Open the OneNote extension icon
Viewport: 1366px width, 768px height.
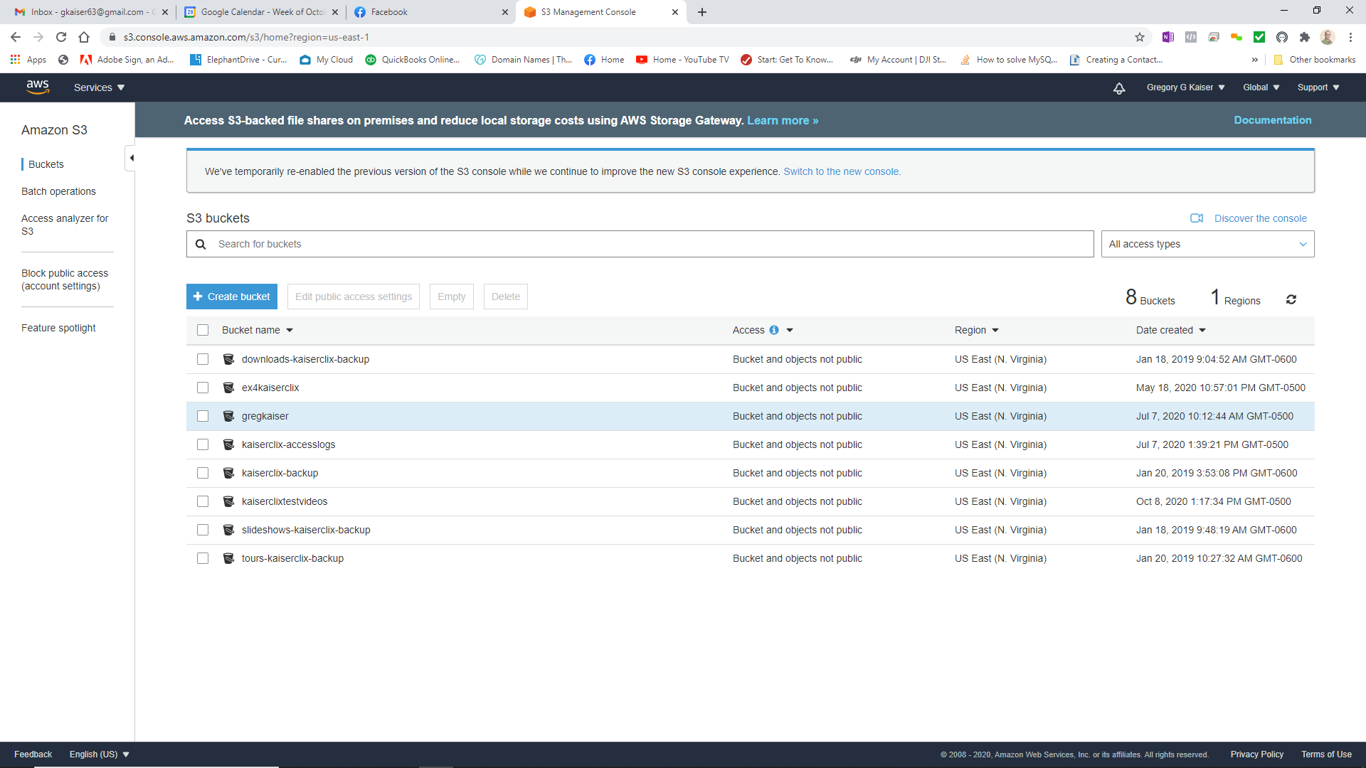[1168, 37]
